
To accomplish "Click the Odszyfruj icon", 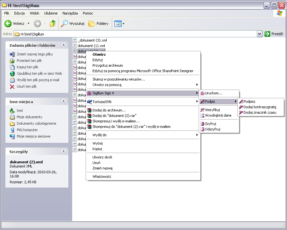I will (202, 129).
